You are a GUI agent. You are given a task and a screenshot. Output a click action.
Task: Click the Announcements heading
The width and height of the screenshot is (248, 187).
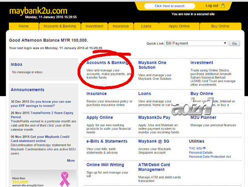28,89
